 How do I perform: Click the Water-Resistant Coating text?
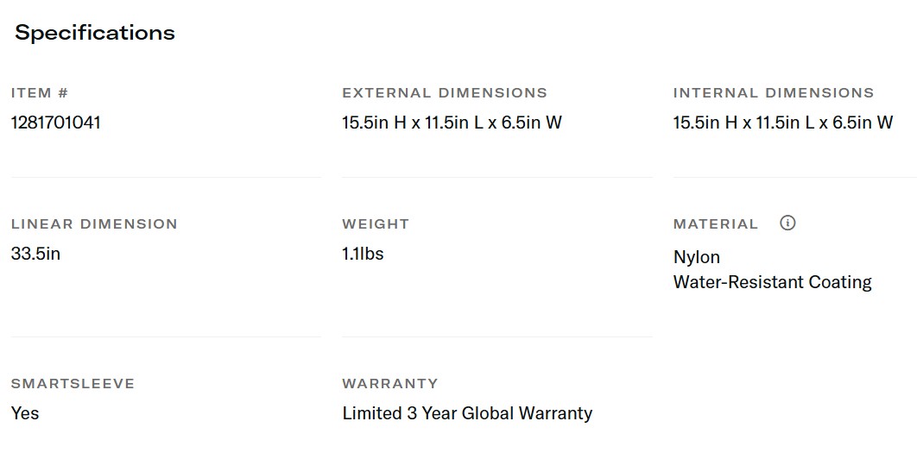[x=773, y=282]
